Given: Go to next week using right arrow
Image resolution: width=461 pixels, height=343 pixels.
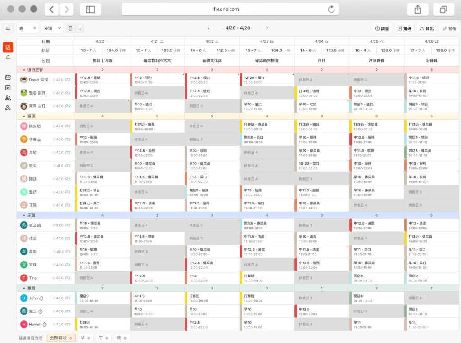Looking at the screenshot, I should pyautogui.click(x=267, y=28).
